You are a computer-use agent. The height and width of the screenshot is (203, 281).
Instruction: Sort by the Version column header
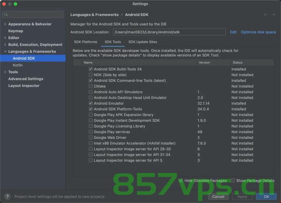pos(213,63)
